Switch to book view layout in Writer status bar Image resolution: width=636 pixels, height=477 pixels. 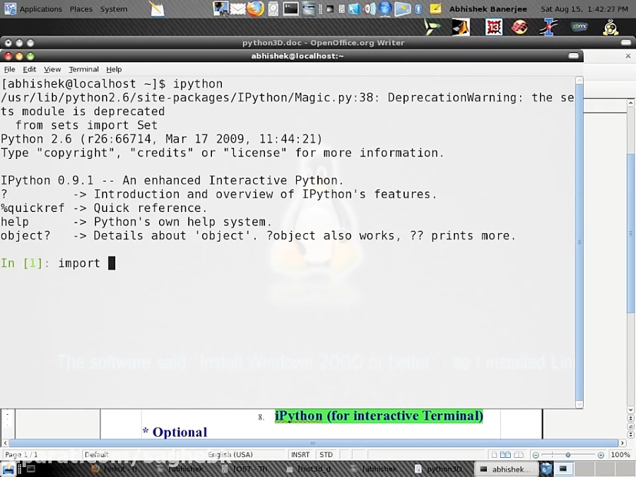tap(519, 454)
